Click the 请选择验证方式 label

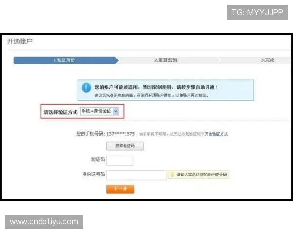(61, 112)
